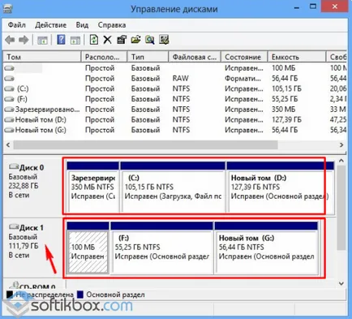352x319 pixels.
Task: Select the Новый том (G:) partition block
Action: pyautogui.click(x=266, y=248)
